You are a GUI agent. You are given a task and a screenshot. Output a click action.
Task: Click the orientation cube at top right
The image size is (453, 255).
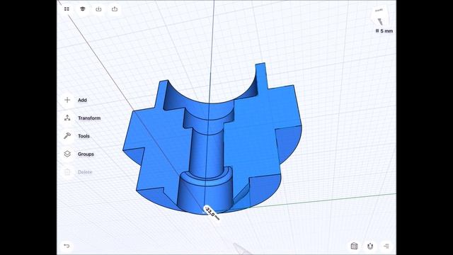380,17
